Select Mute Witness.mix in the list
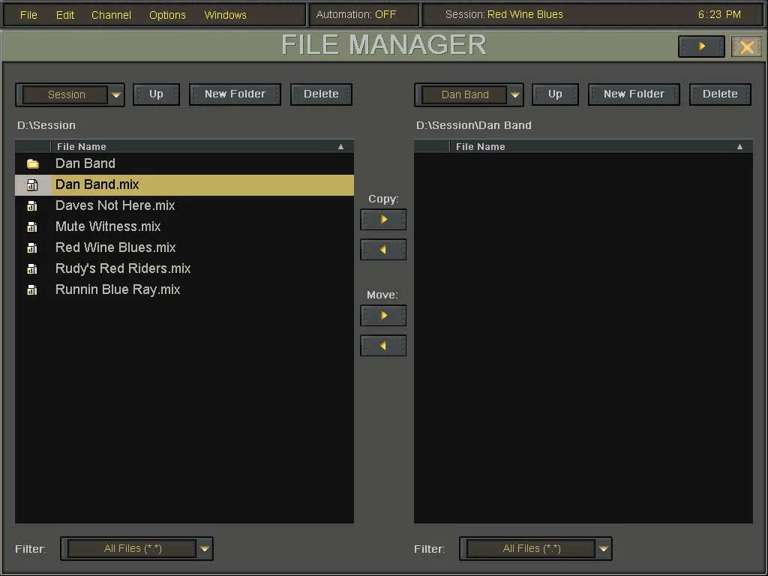Viewport: 768px width, 576px height. click(184, 226)
